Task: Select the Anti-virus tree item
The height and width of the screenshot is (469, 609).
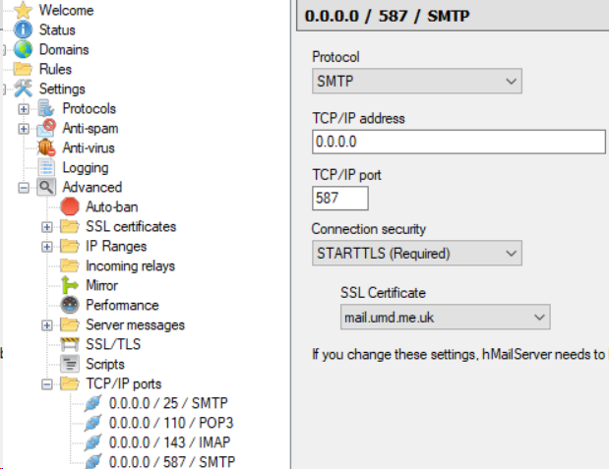Action: point(89,147)
